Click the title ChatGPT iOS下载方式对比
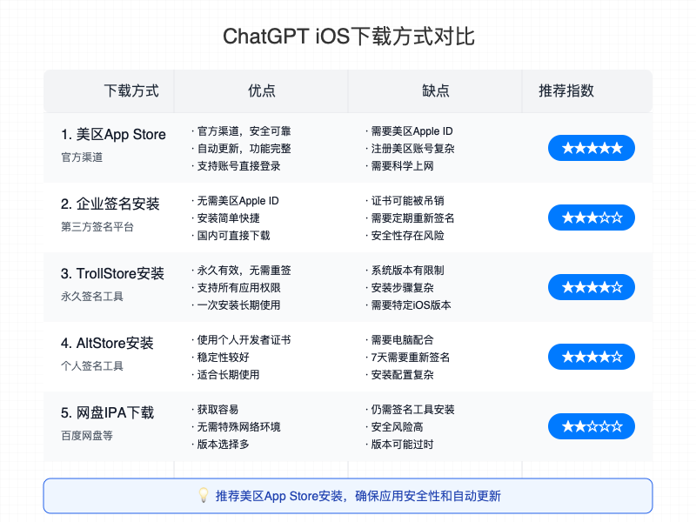The height and width of the screenshot is (522, 696). pos(349,37)
